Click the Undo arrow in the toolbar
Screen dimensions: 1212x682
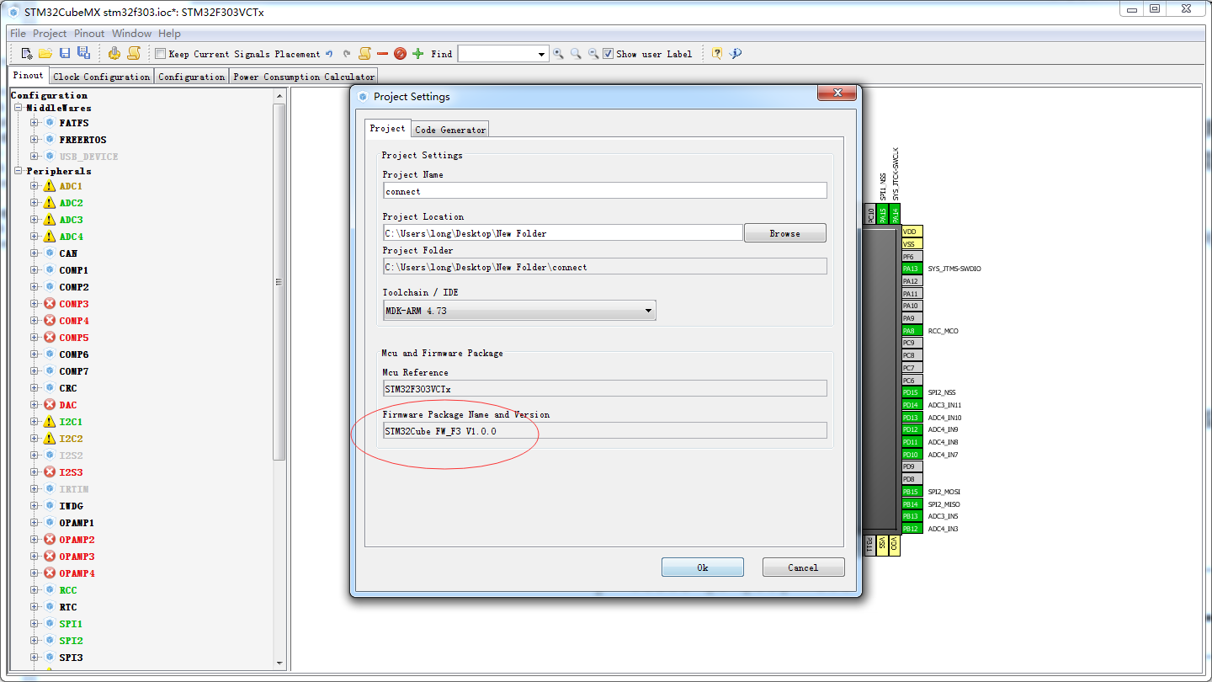(329, 54)
